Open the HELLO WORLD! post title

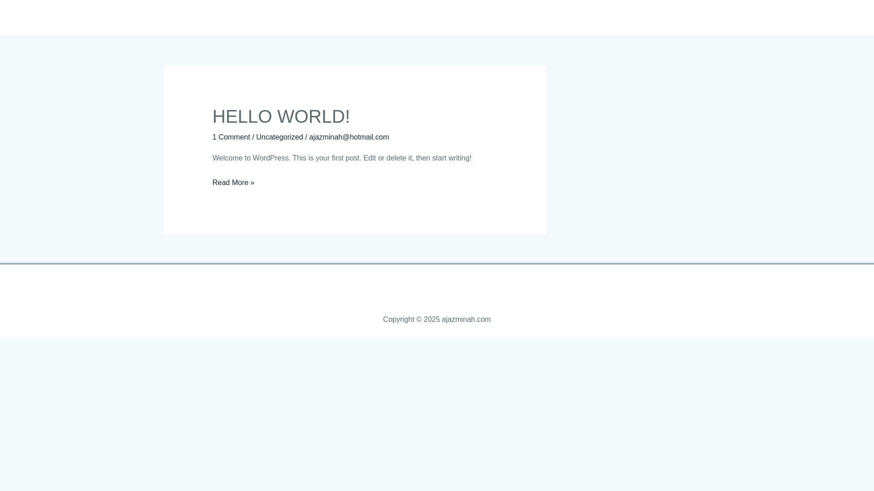[281, 116]
